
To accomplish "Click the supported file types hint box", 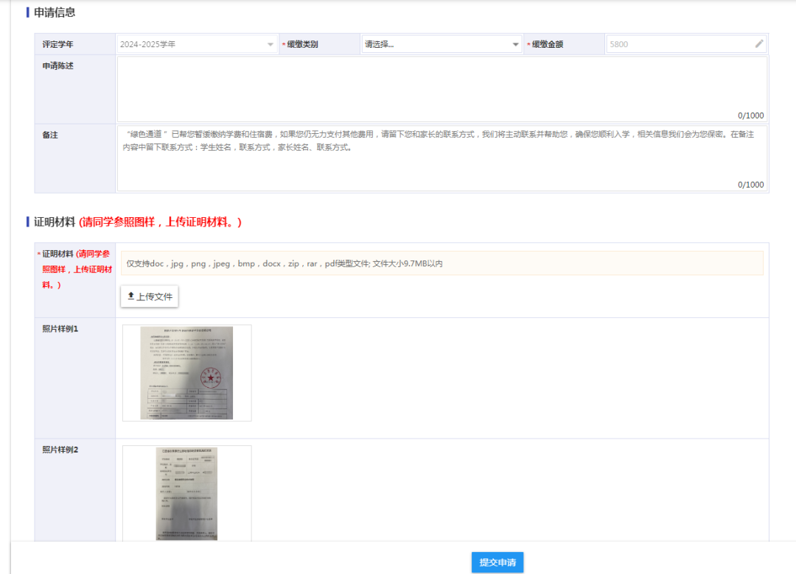I will coord(441,263).
